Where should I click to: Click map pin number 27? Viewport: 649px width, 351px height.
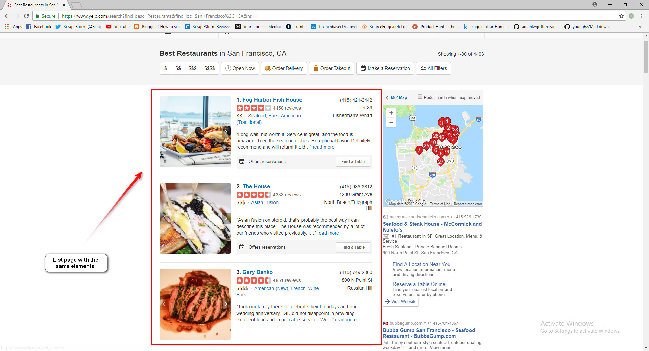(x=441, y=162)
